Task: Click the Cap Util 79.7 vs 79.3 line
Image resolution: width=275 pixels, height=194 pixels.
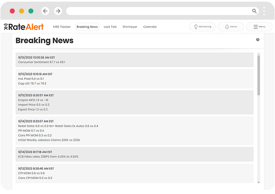Action: coord(32,83)
